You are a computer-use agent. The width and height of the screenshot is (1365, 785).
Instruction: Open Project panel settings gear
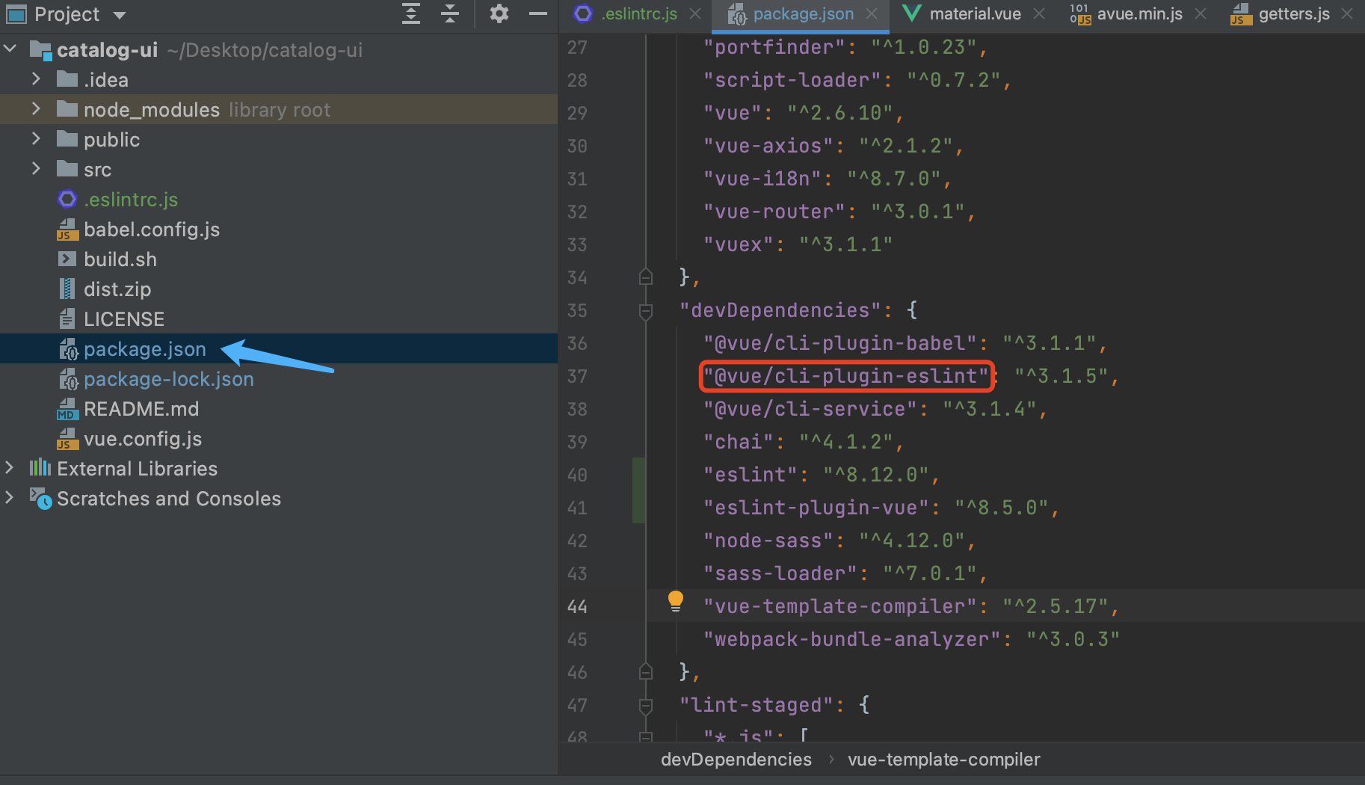tap(499, 13)
